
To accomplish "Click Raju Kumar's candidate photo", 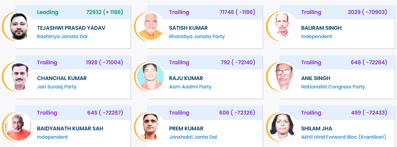I will pyautogui.click(x=150, y=77).
